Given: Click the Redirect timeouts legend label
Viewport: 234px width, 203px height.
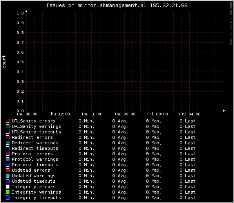Looking at the screenshot, I should tap(35, 148).
